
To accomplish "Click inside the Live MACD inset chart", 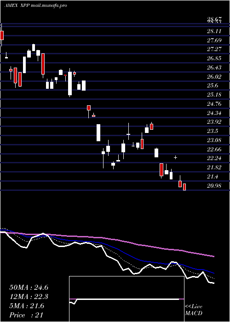I will (x=126, y=299).
